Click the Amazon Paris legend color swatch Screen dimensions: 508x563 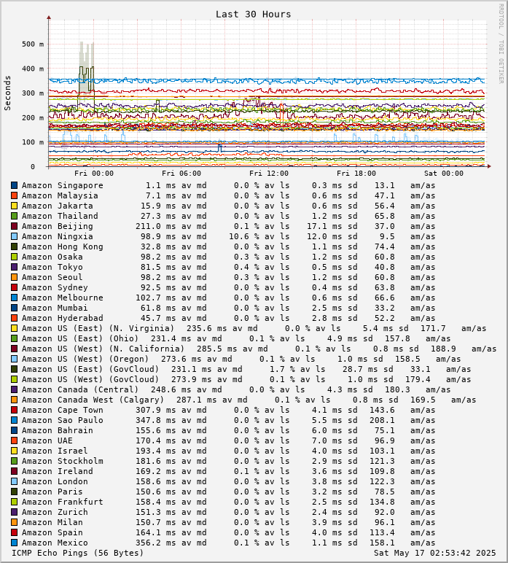click(14, 492)
